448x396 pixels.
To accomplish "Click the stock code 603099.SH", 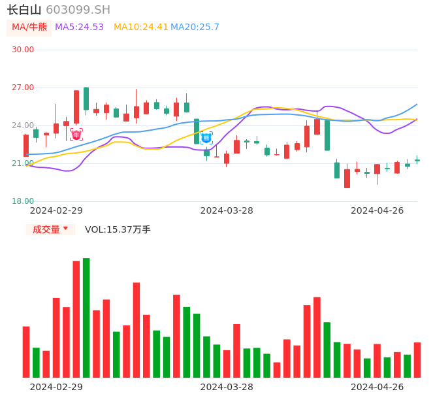I will coord(78,10).
